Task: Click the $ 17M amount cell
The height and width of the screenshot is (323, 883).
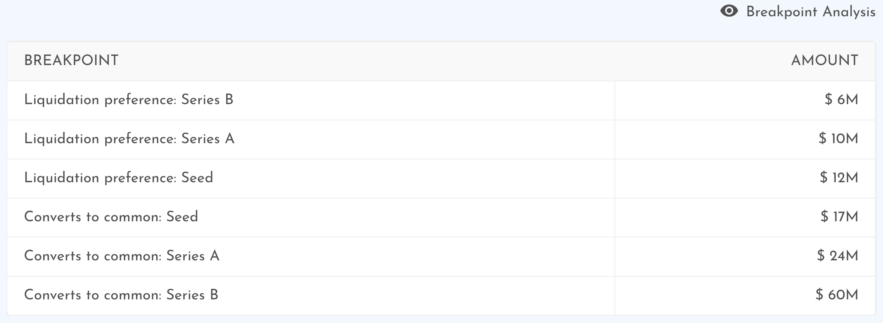Action: pos(745,217)
